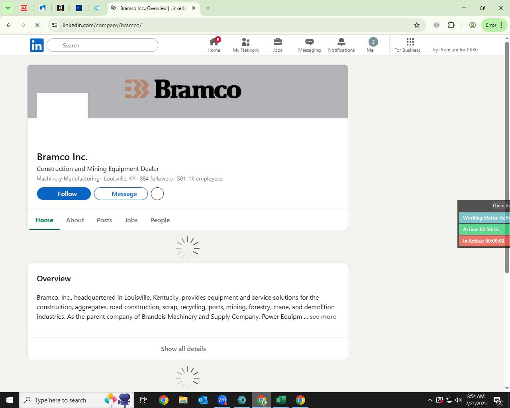Open the company Jobs tab
510x408 pixels.
click(x=131, y=220)
